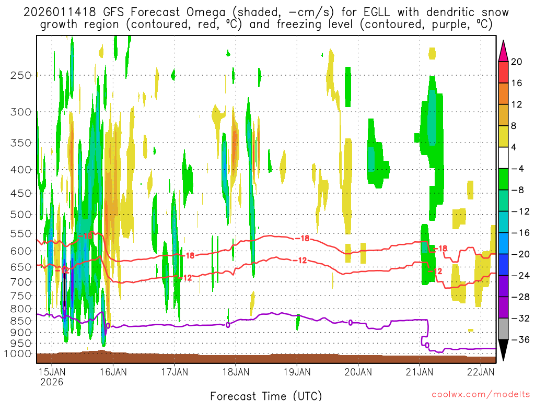Click the -12 contour label near 19JAN
Image resolution: width=535 pixels, height=401 pixels.
(300, 261)
